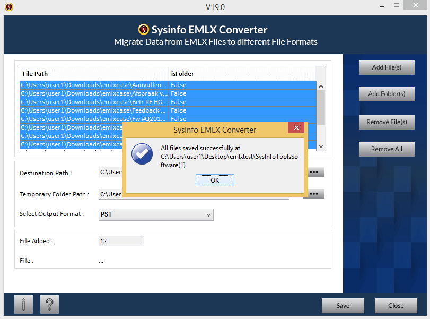430x319 pixels.
Task: Select the row with path ending Afspraak v...
Action: [168, 93]
